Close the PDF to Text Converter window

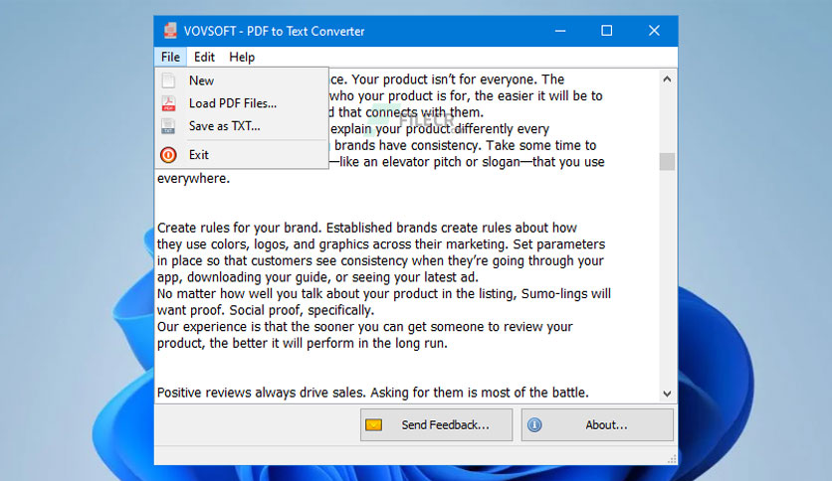tap(654, 31)
